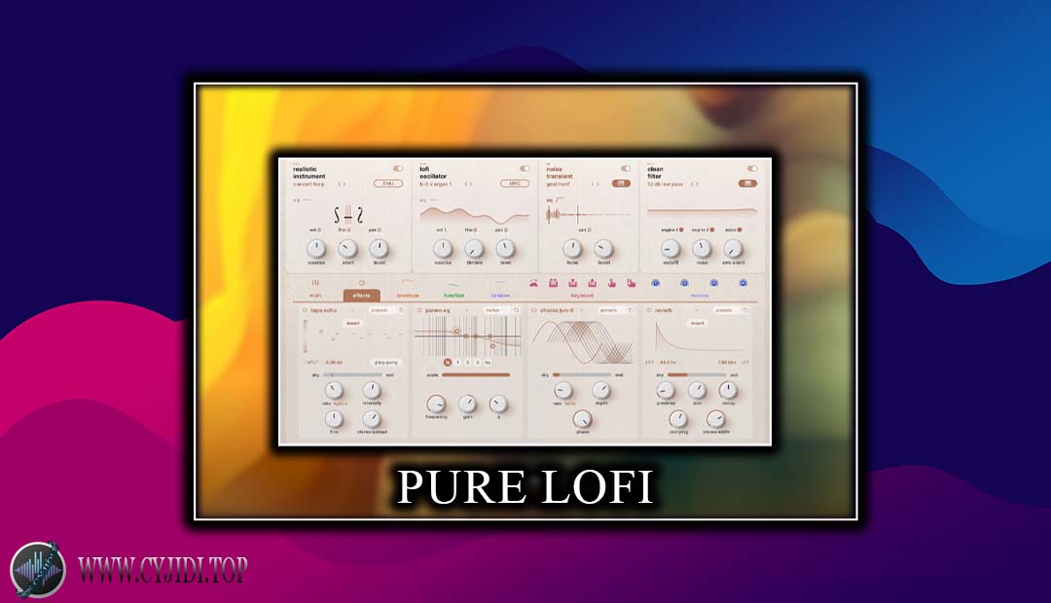Step through noise transient sample arrows

[595, 184]
